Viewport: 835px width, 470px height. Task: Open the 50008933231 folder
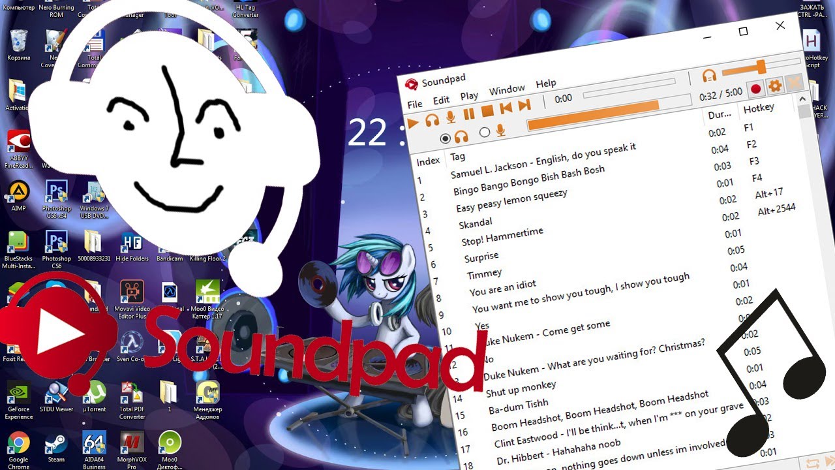93,245
